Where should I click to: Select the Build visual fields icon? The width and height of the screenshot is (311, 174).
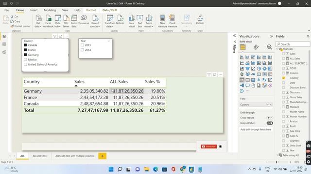[x=243, y=47]
